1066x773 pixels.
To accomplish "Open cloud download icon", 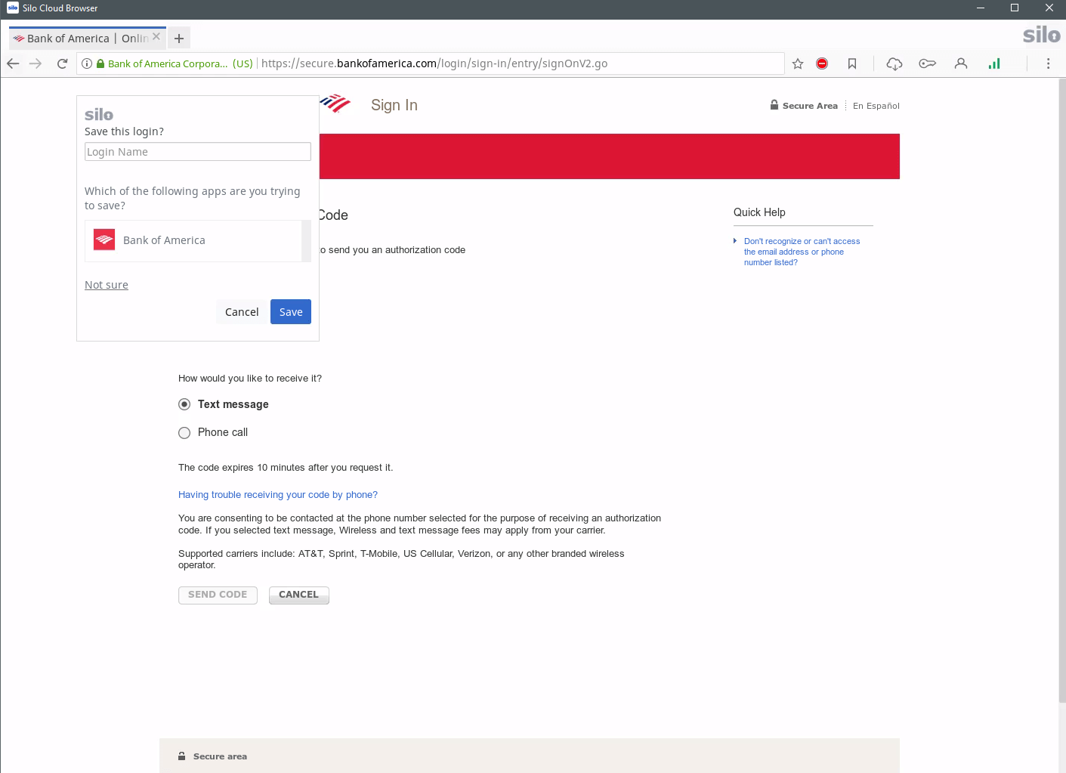I will (895, 63).
